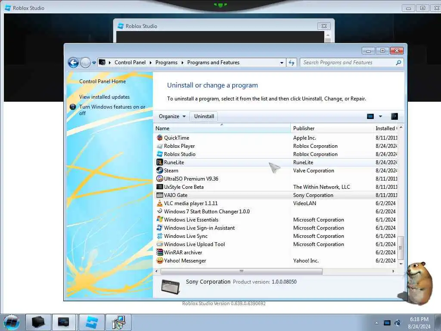Click the UltraISO Premium disc icon
The image size is (441, 331).
[160, 178]
